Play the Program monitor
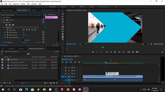The image size is (165, 92). pos(115,52)
